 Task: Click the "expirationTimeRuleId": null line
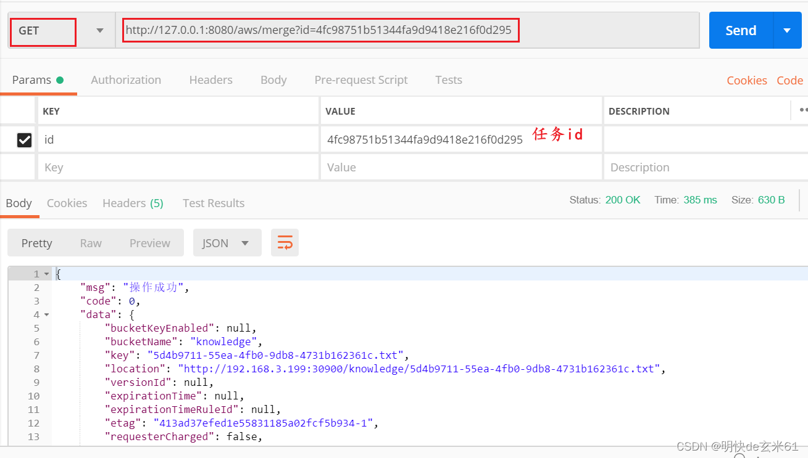click(x=193, y=409)
